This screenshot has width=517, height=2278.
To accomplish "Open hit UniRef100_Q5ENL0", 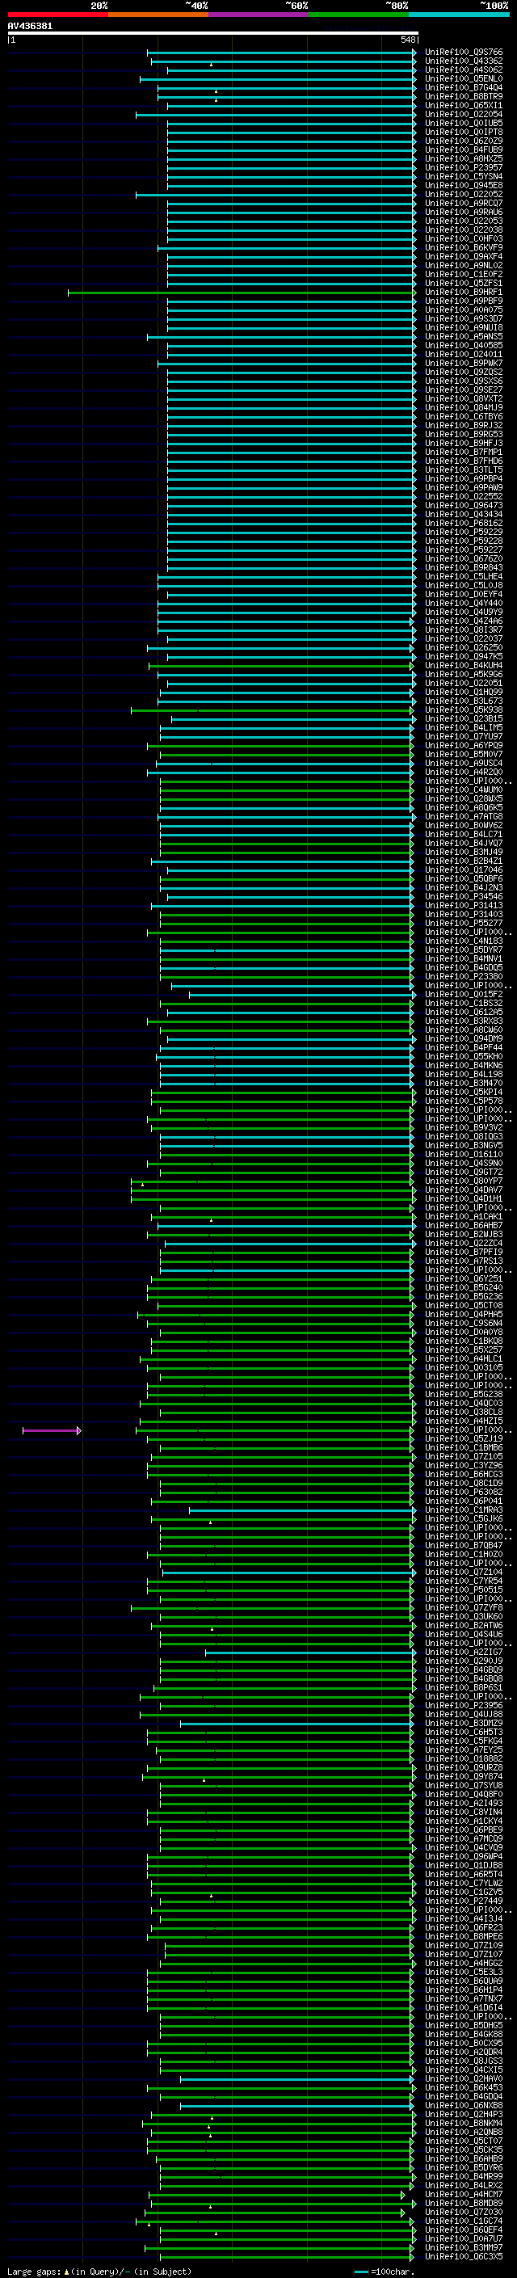I will pyautogui.click(x=464, y=78).
